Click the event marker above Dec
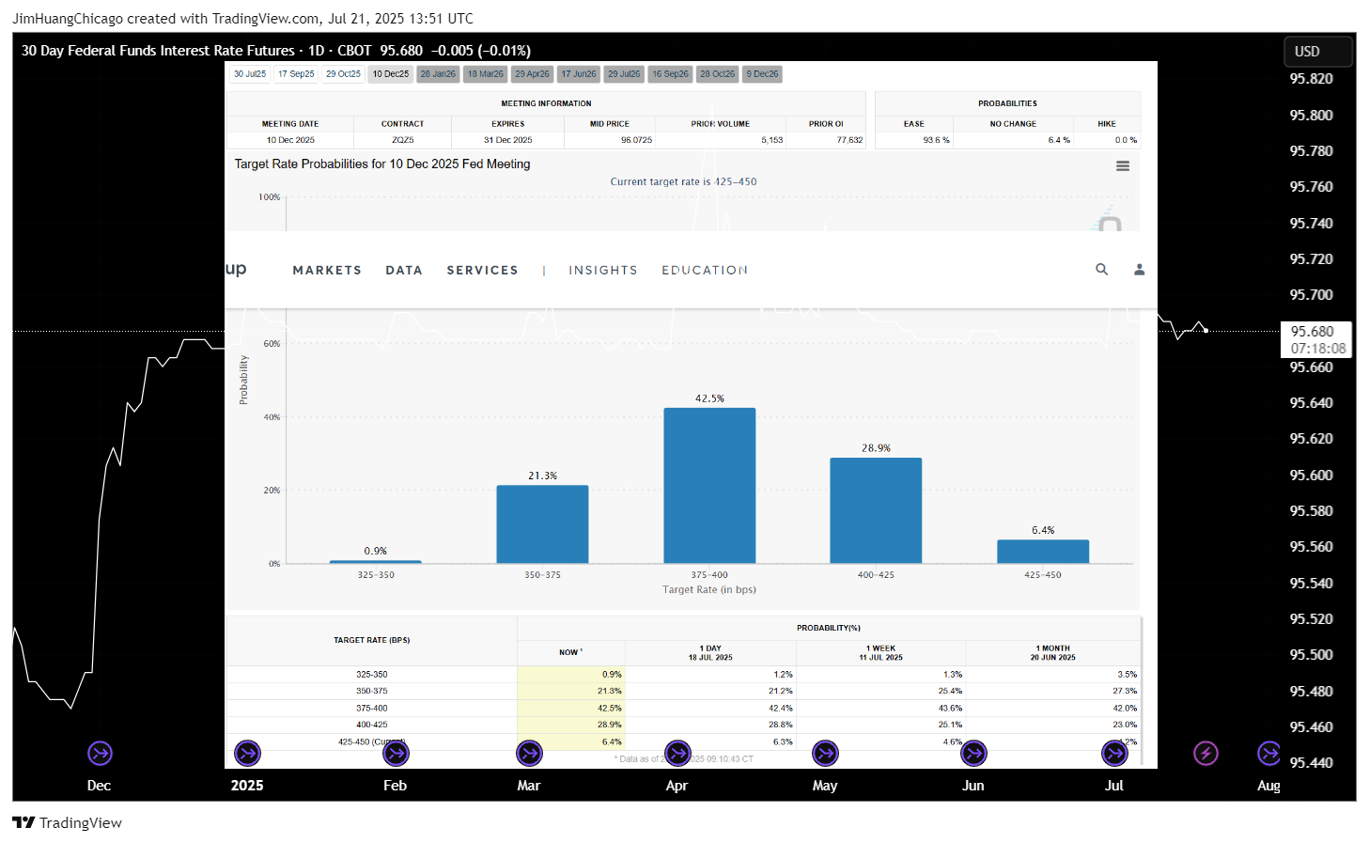 tap(100, 753)
